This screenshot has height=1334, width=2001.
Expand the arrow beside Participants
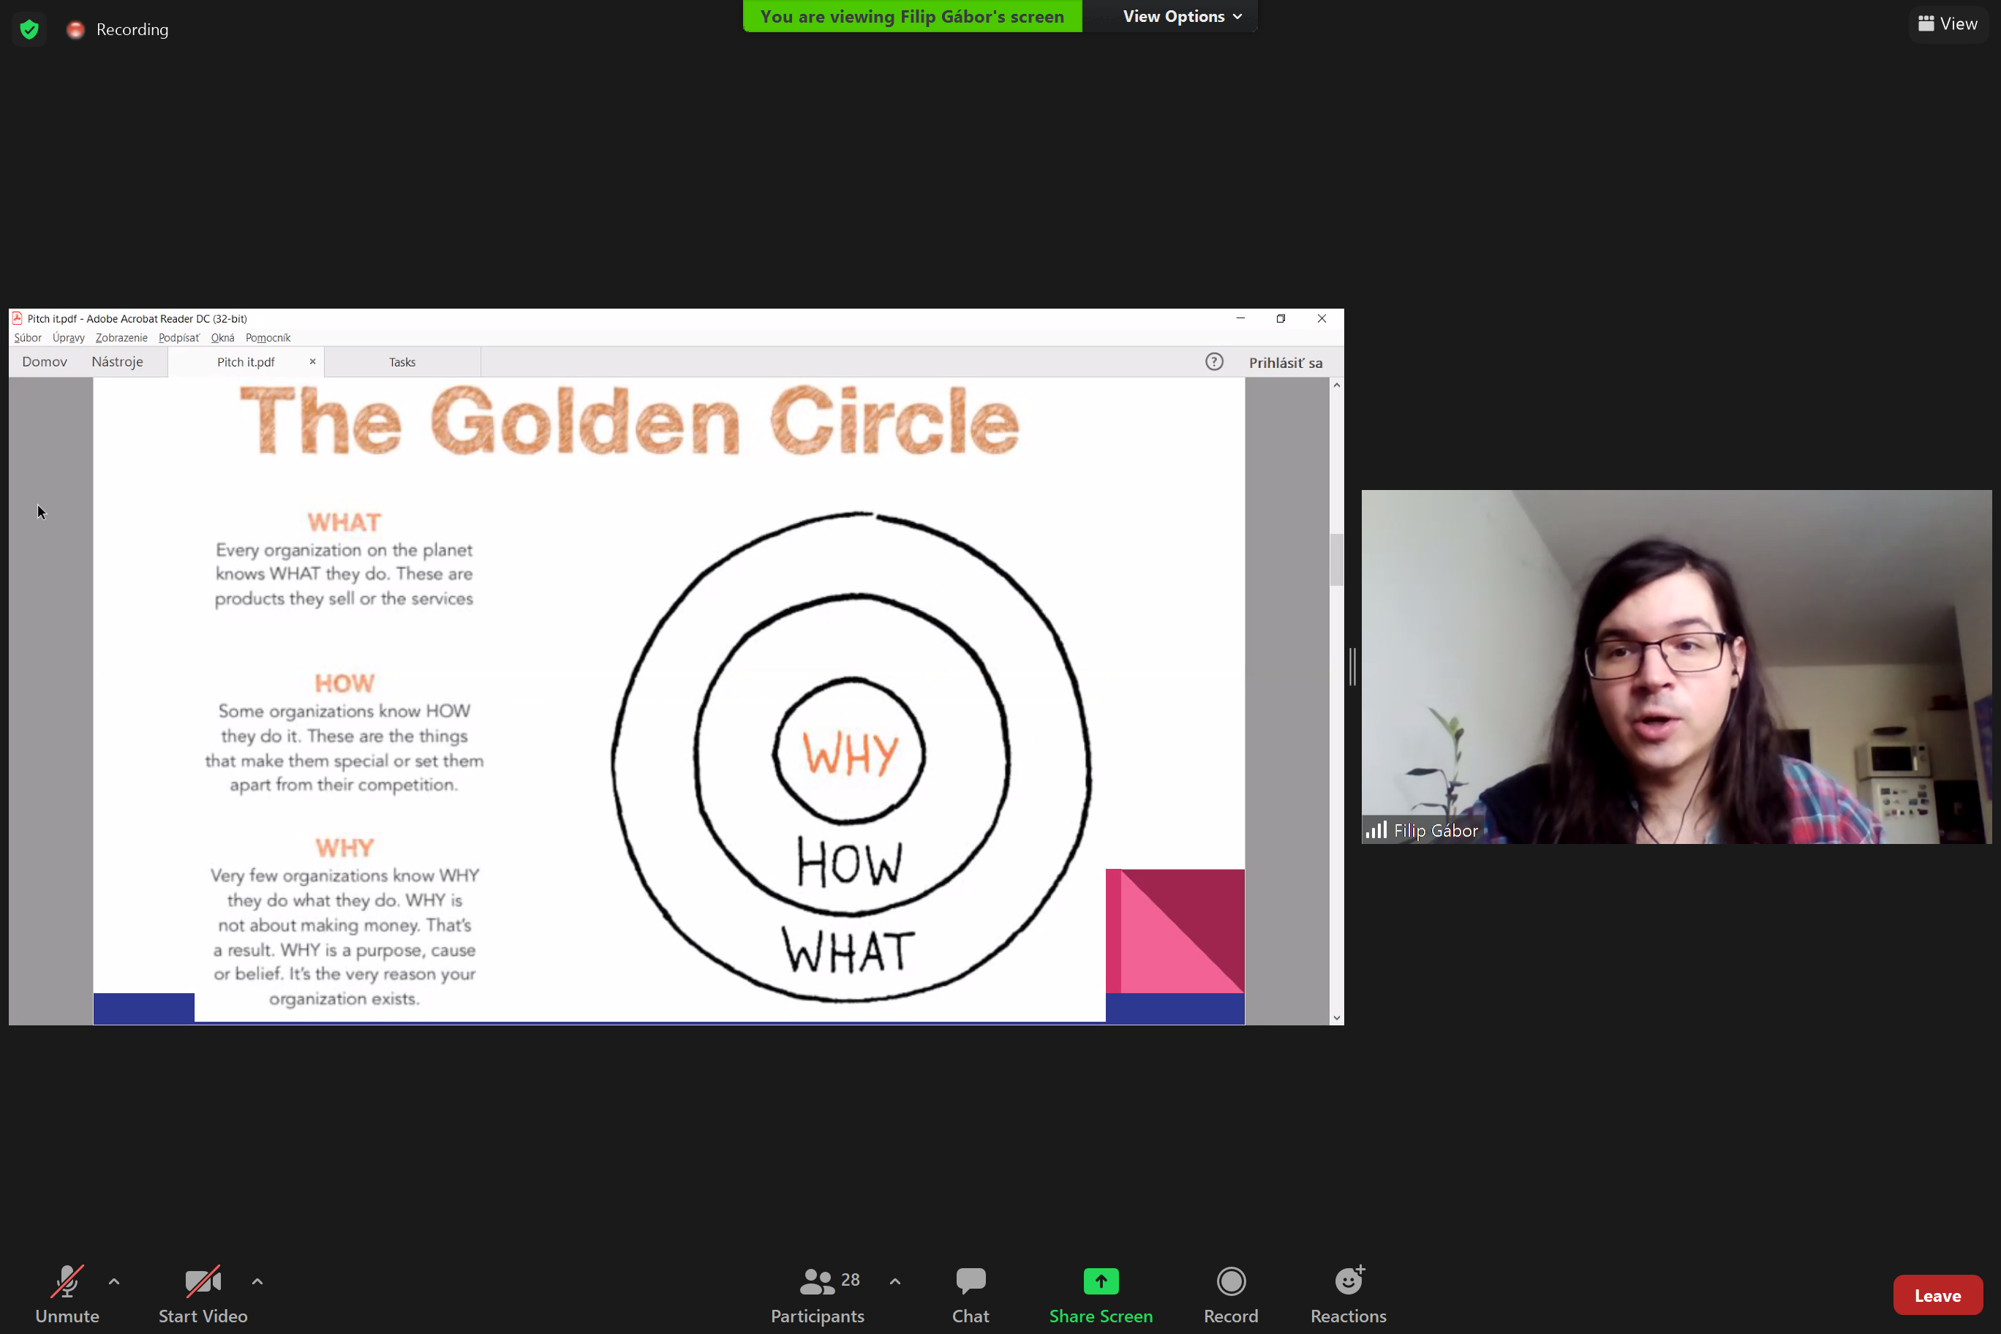tap(895, 1281)
